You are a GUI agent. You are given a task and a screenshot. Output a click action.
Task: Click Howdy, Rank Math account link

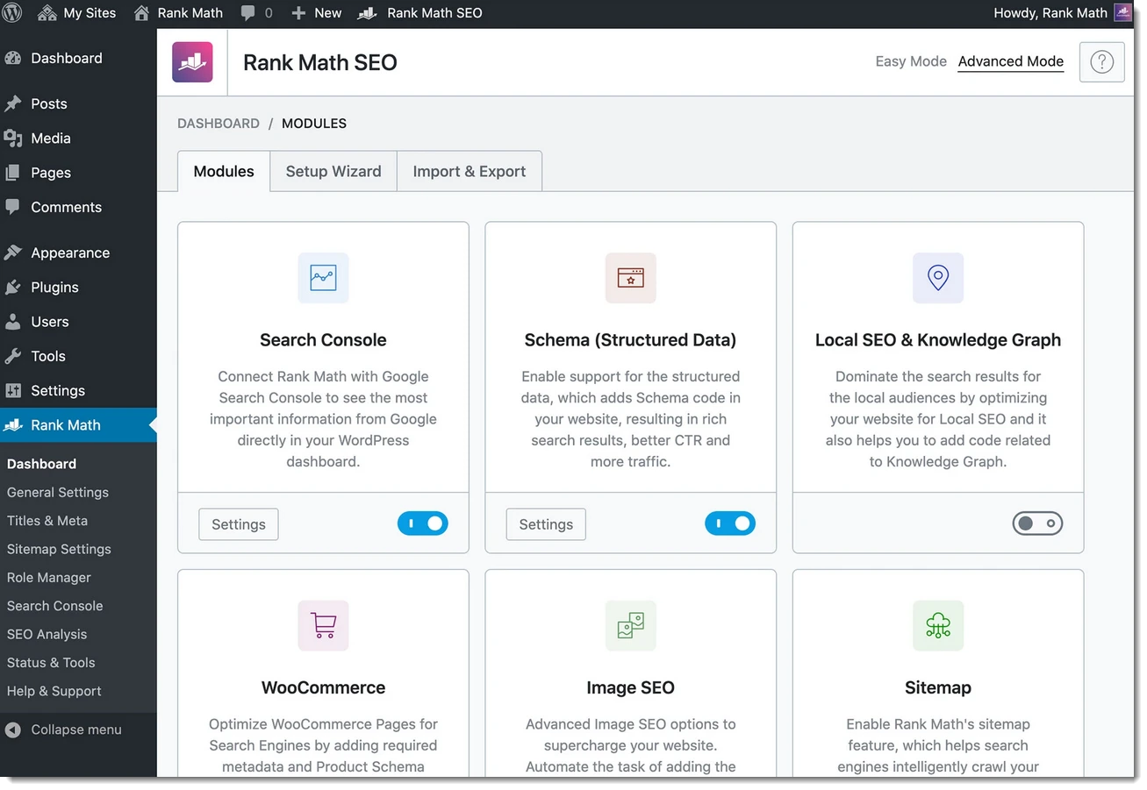coord(1050,13)
